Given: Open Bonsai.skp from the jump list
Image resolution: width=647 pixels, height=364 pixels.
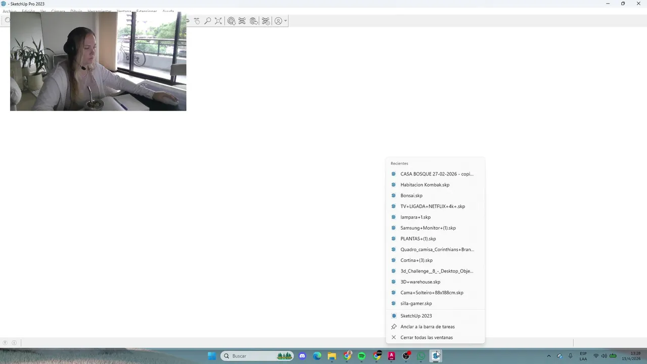Looking at the screenshot, I should pos(435,196).
